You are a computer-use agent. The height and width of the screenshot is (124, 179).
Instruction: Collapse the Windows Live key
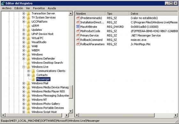(24, 67)
